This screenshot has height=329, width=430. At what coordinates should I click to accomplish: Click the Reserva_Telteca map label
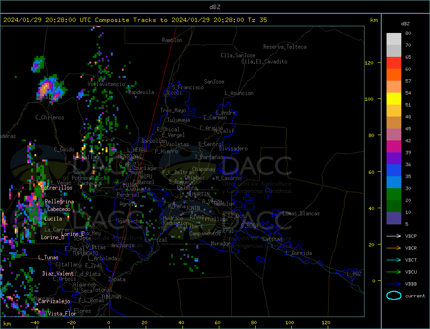pyautogui.click(x=285, y=47)
